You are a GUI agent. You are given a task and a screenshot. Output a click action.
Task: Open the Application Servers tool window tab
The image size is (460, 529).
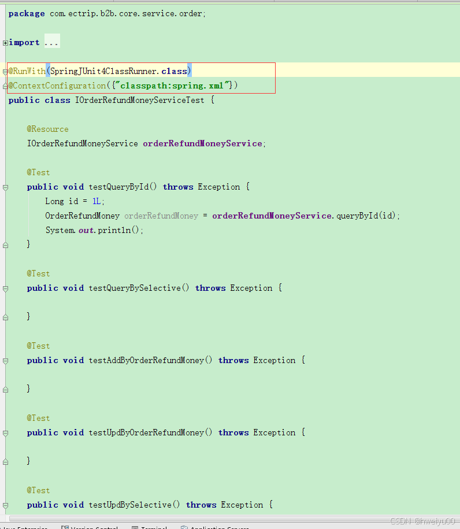coord(215,527)
